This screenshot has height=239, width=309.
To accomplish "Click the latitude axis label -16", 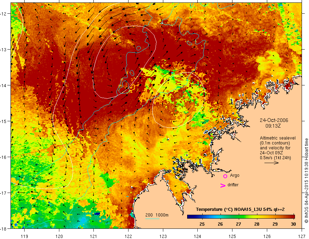I will pyautogui.click(x=4, y=157).
